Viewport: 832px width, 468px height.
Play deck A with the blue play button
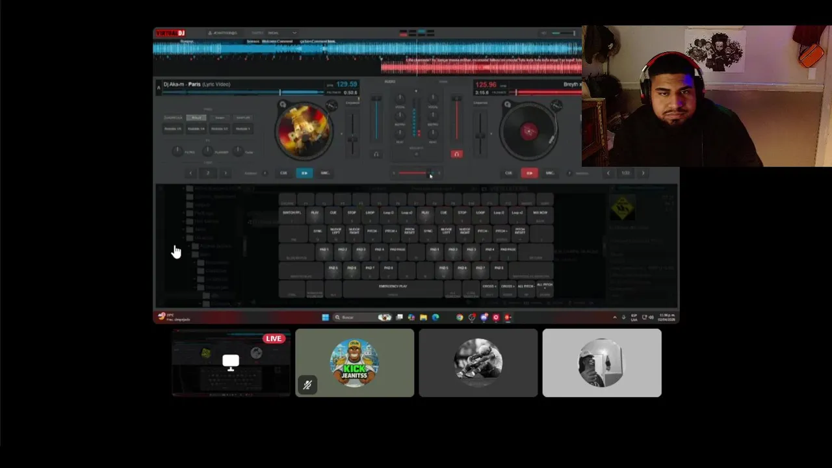[x=304, y=173]
